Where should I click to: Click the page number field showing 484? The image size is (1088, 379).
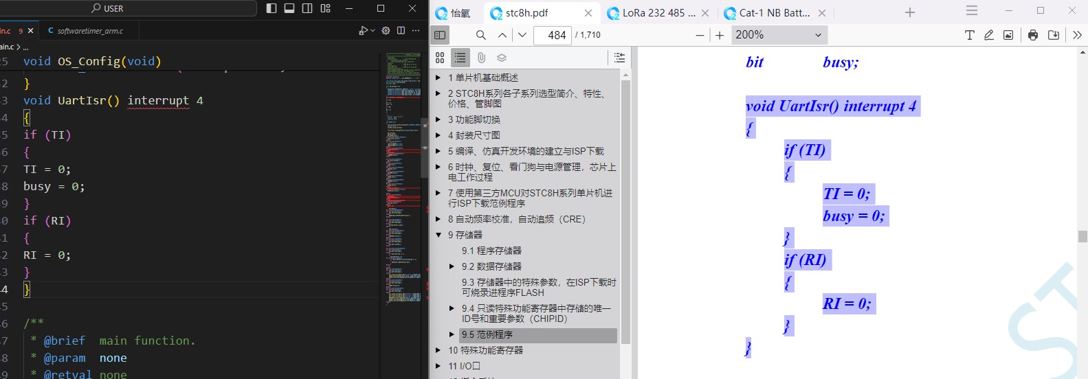pos(553,35)
